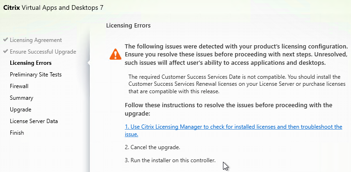This screenshot has width=351, height=172.
Task: Select the Finish step
Action: click(x=17, y=133)
